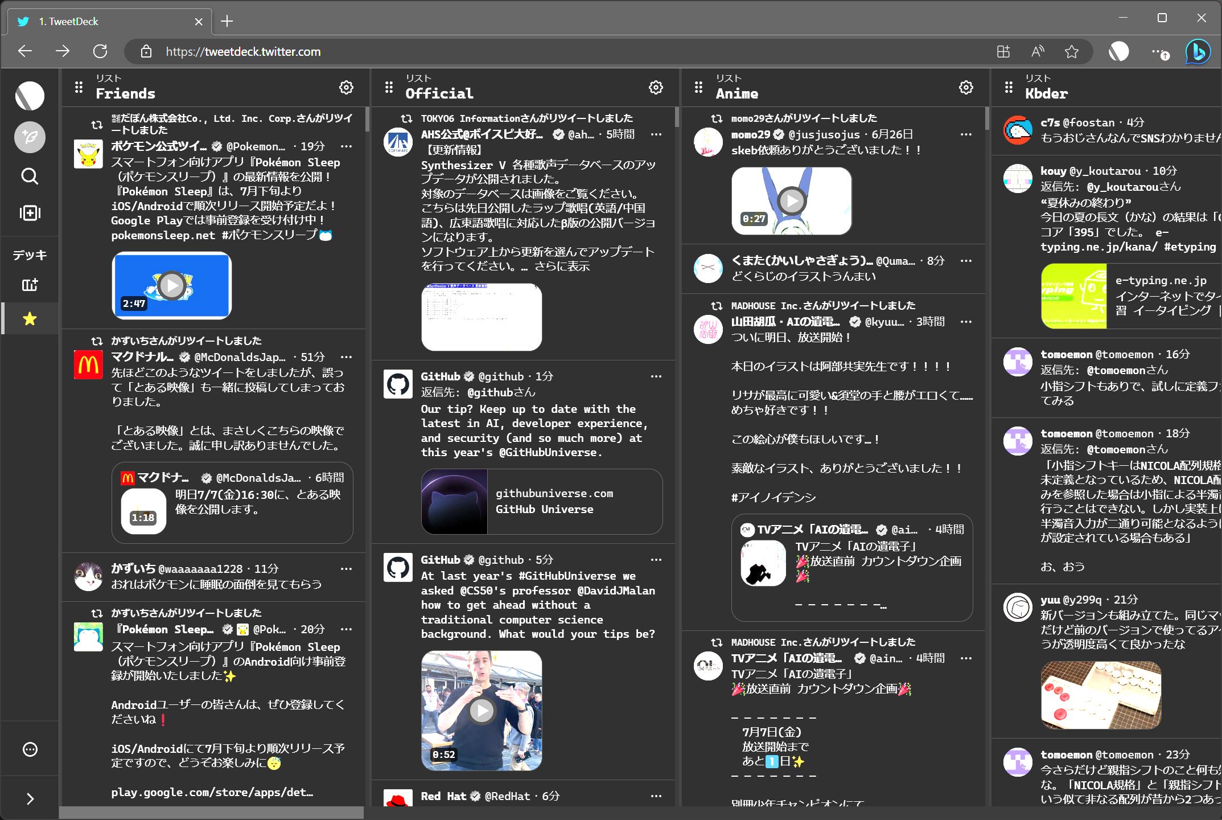This screenshot has height=820, width=1222.
Task: Open more menu on かずいち 11分 tweet
Action: [346, 569]
